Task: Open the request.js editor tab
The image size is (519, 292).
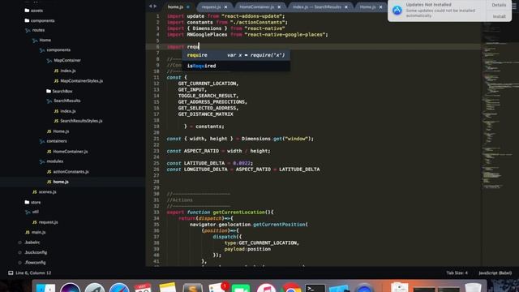Action: (x=211, y=7)
